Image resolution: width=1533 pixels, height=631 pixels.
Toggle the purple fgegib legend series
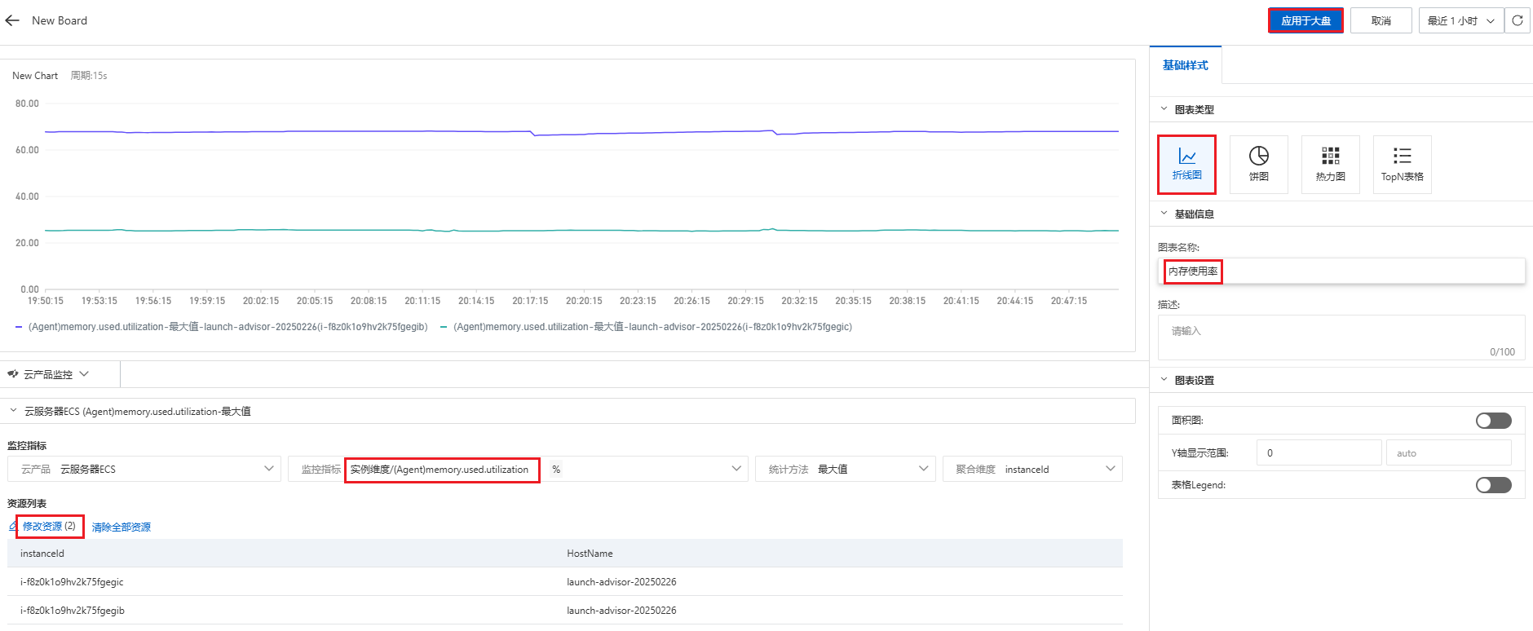222,327
